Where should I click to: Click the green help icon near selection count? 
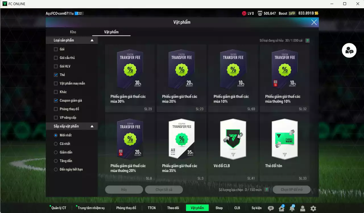tap(266, 189)
